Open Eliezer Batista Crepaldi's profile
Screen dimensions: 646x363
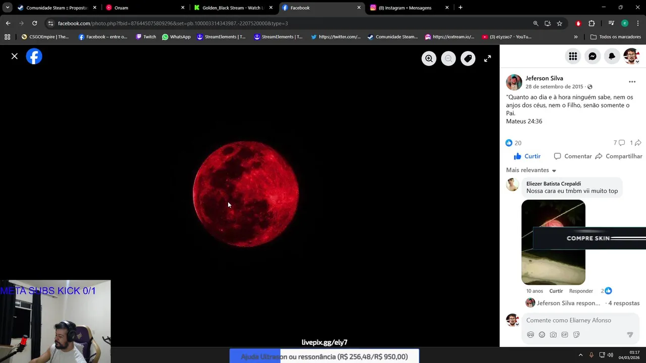click(553, 184)
